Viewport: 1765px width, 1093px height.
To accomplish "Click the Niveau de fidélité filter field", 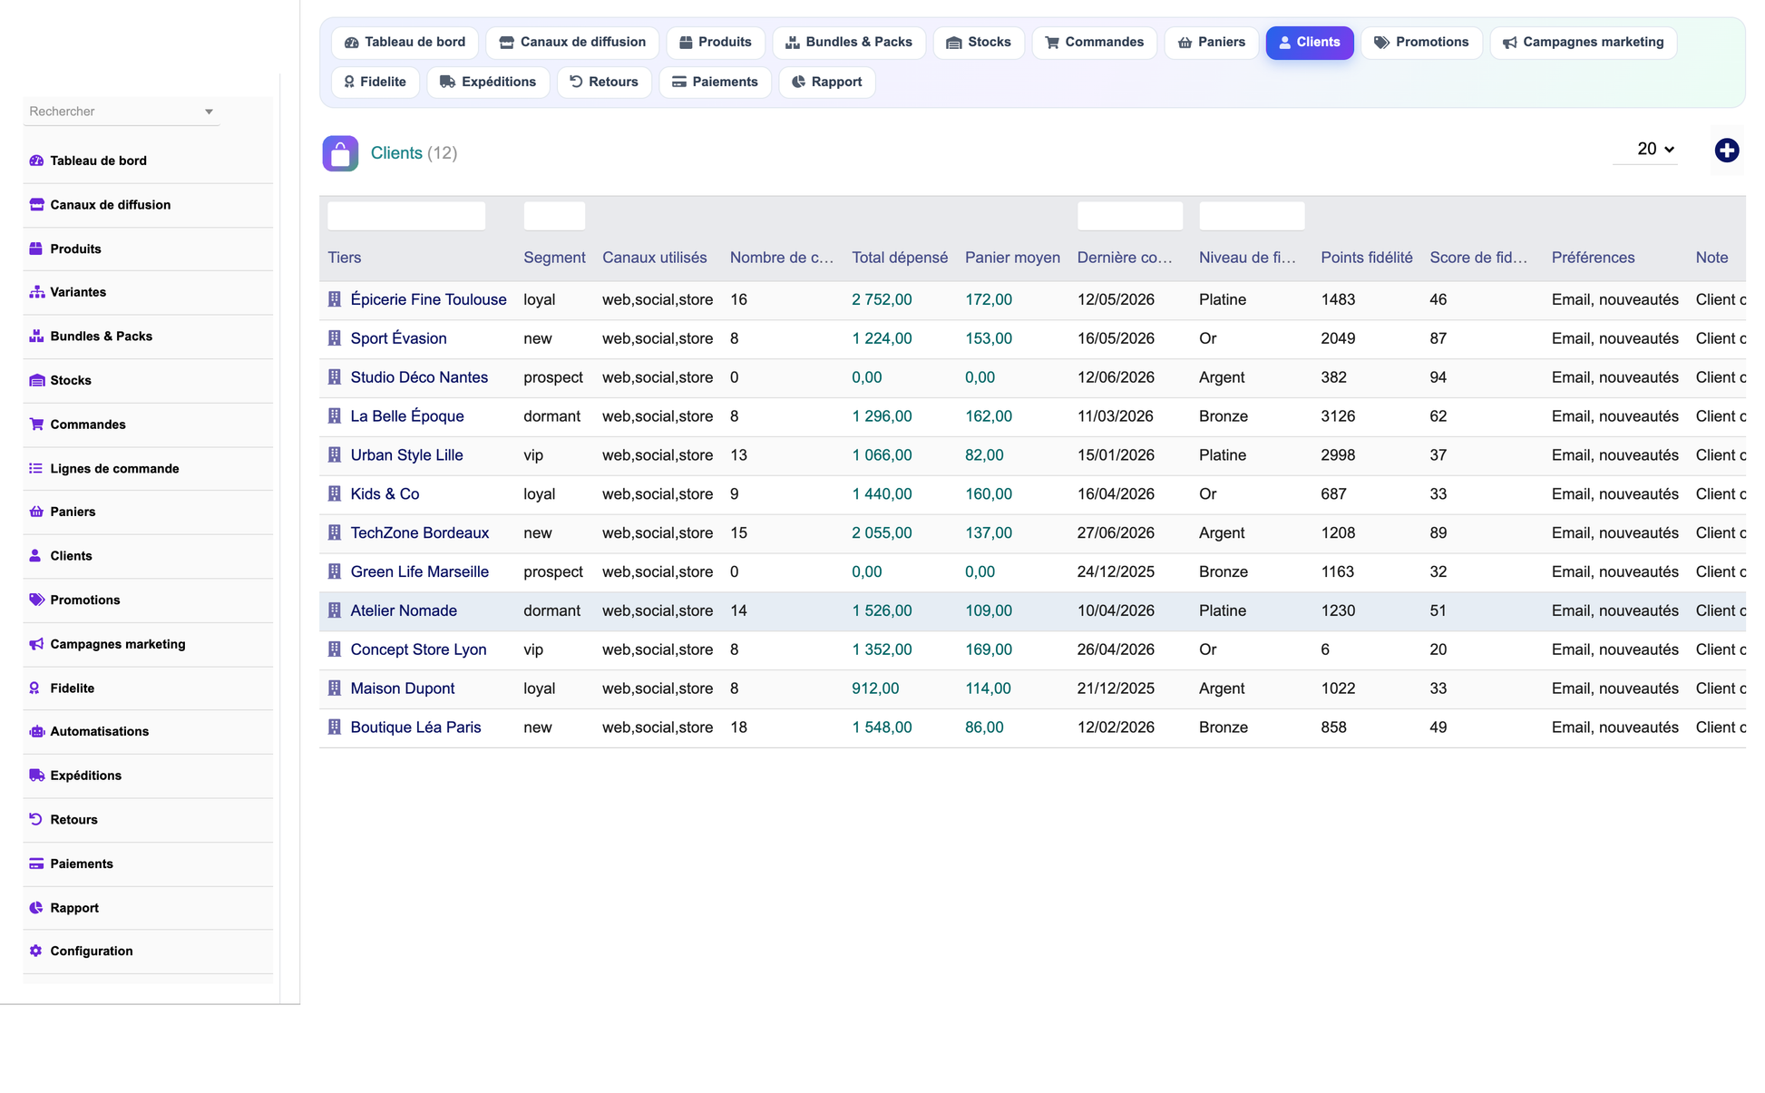I will tap(1252, 216).
